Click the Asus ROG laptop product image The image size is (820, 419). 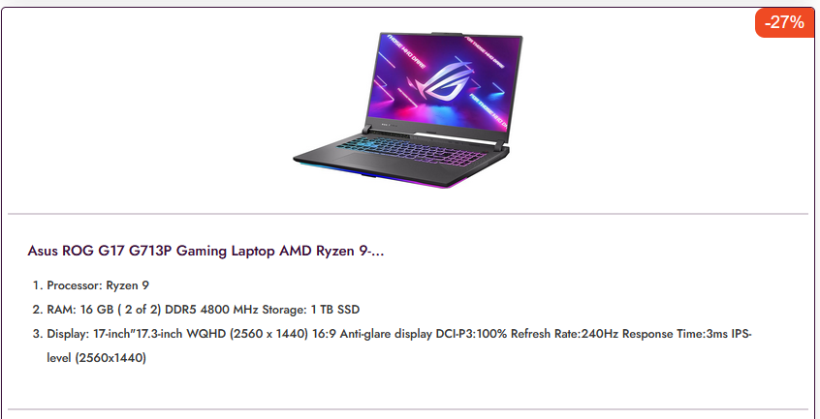pyautogui.click(x=408, y=110)
